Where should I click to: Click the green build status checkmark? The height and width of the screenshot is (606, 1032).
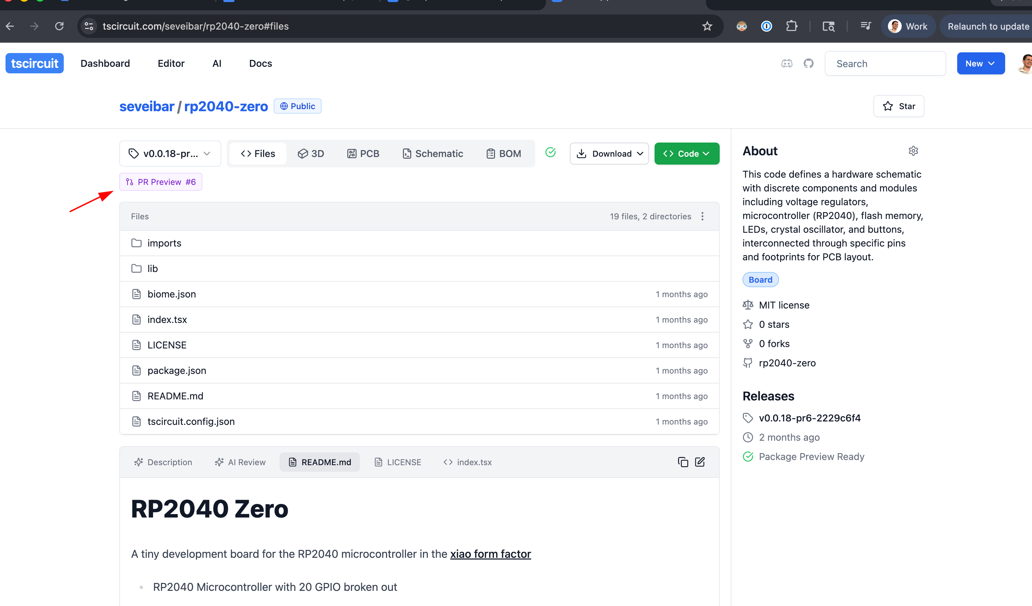pos(550,153)
